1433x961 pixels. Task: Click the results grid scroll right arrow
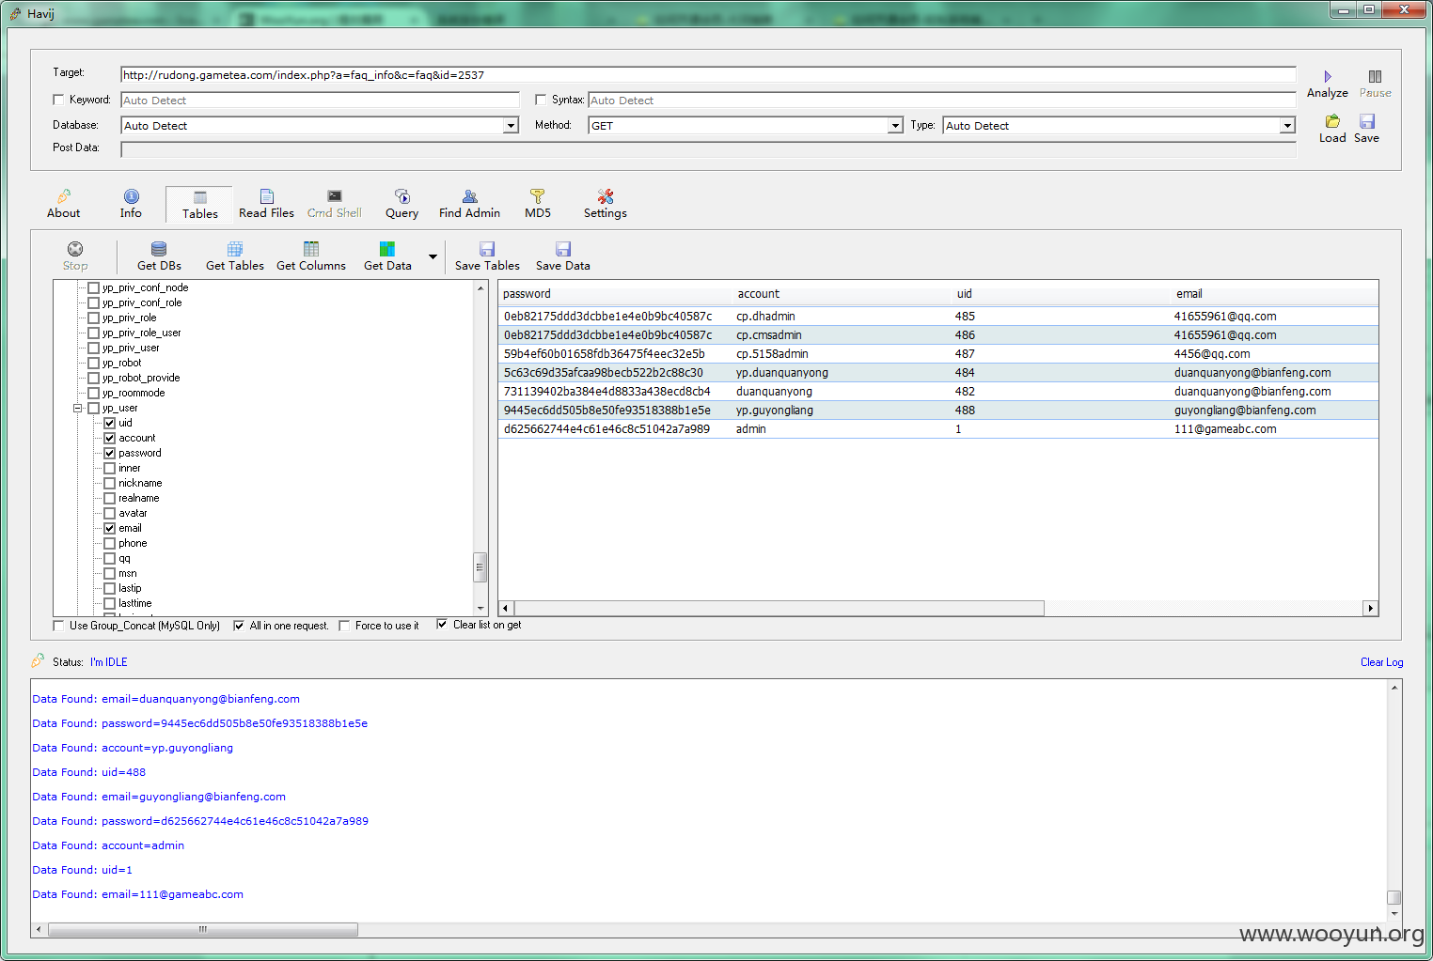[1371, 609]
